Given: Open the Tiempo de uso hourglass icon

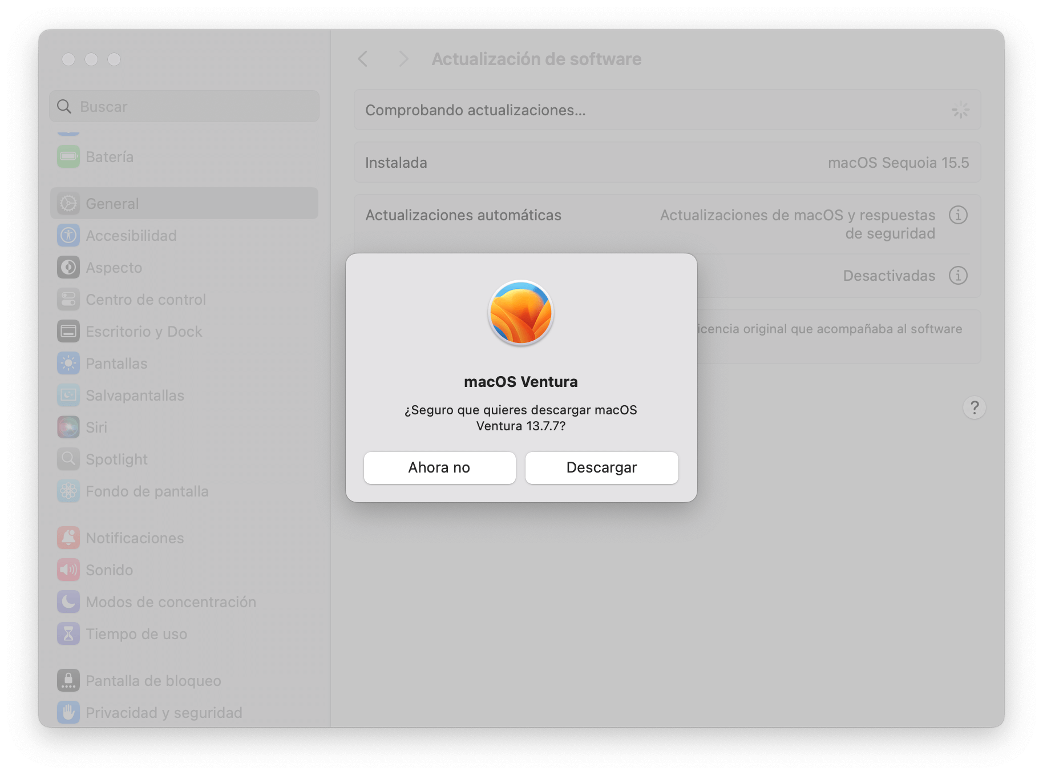Looking at the screenshot, I should [68, 633].
